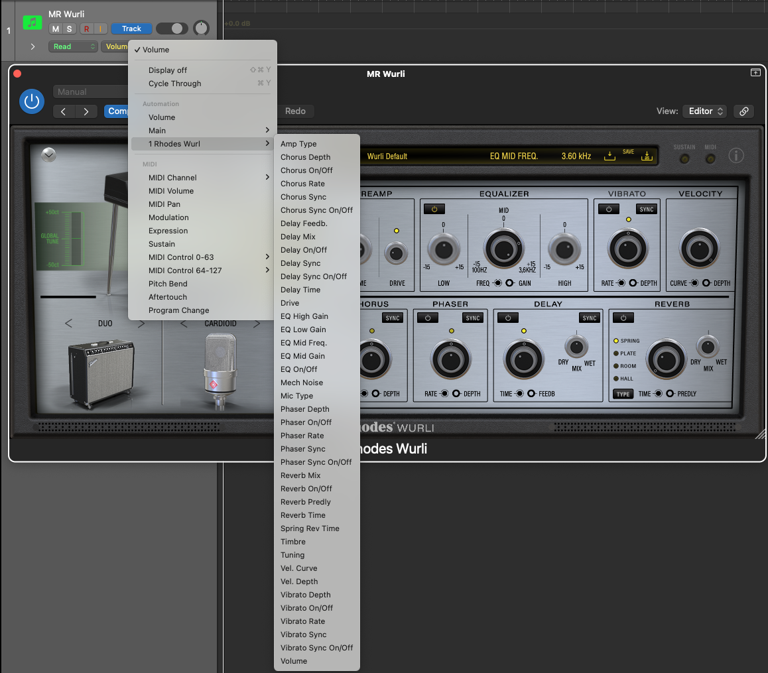Click the preset save download icon
Viewport: 768px width, 673px height.
609,156
